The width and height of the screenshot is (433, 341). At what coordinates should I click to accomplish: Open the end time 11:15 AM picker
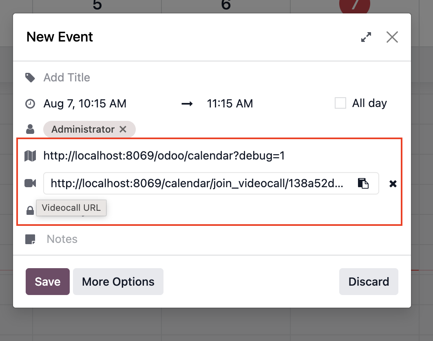click(230, 104)
